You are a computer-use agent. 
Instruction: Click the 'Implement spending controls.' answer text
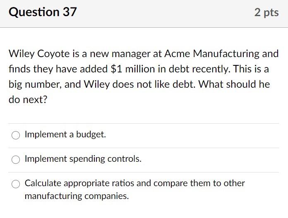coord(83,159)
